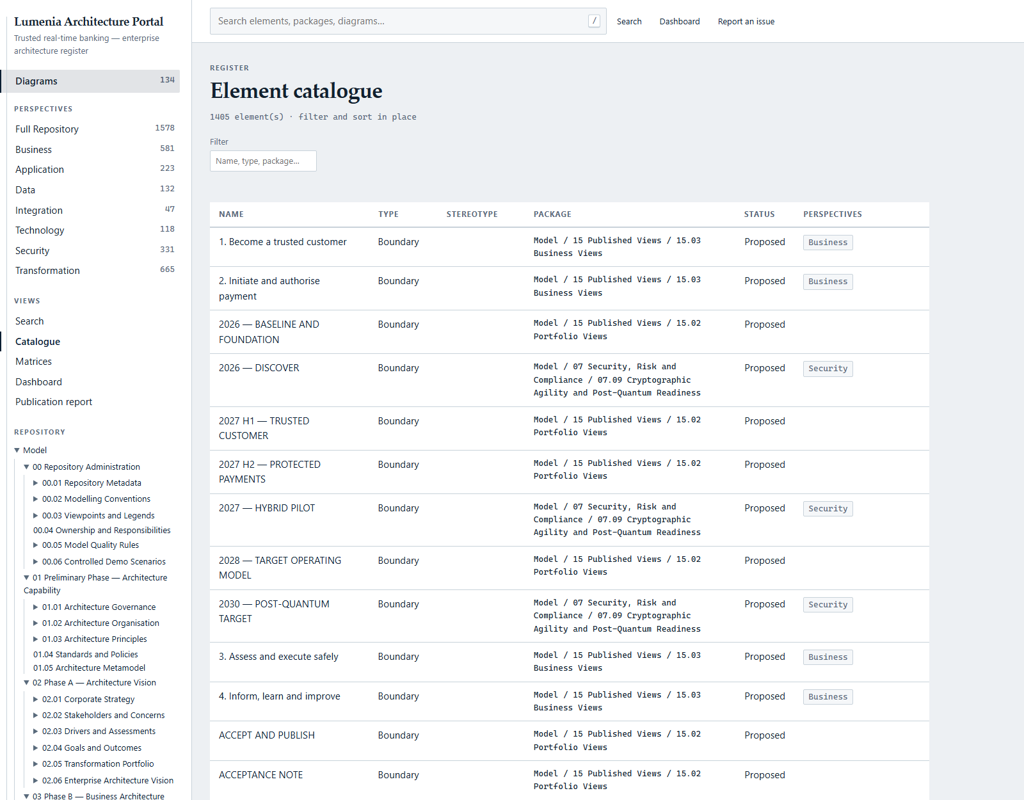Expand 02.03 Drivers and Assessments node
The width and height of the screenshot is (1024, 800).
click(x=36, y=732)
